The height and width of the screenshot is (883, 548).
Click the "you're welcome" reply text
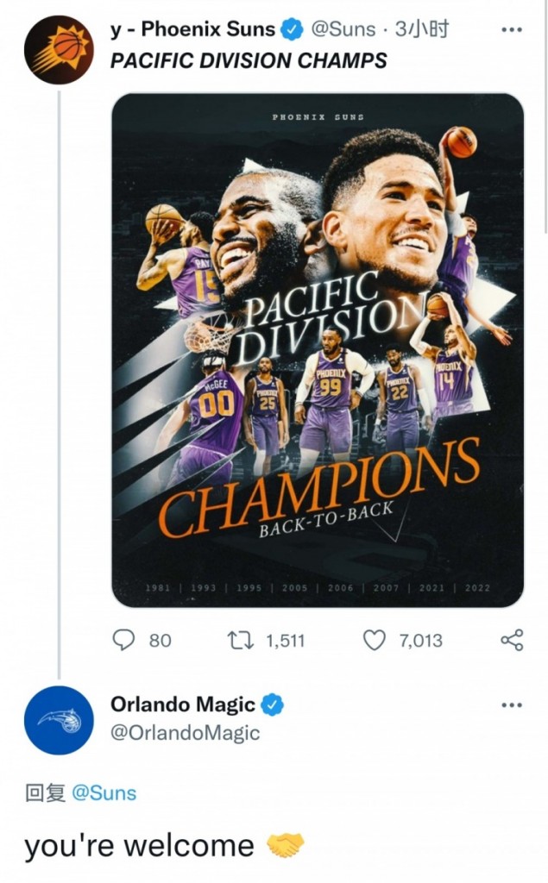[x=138, y=846]
